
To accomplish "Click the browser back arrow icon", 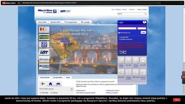I will pyautogui.click(x=19, y=3).
